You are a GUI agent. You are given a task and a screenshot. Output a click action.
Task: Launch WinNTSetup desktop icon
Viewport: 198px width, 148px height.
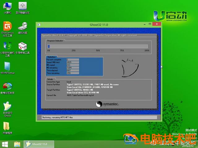click(x=7, y=68)
